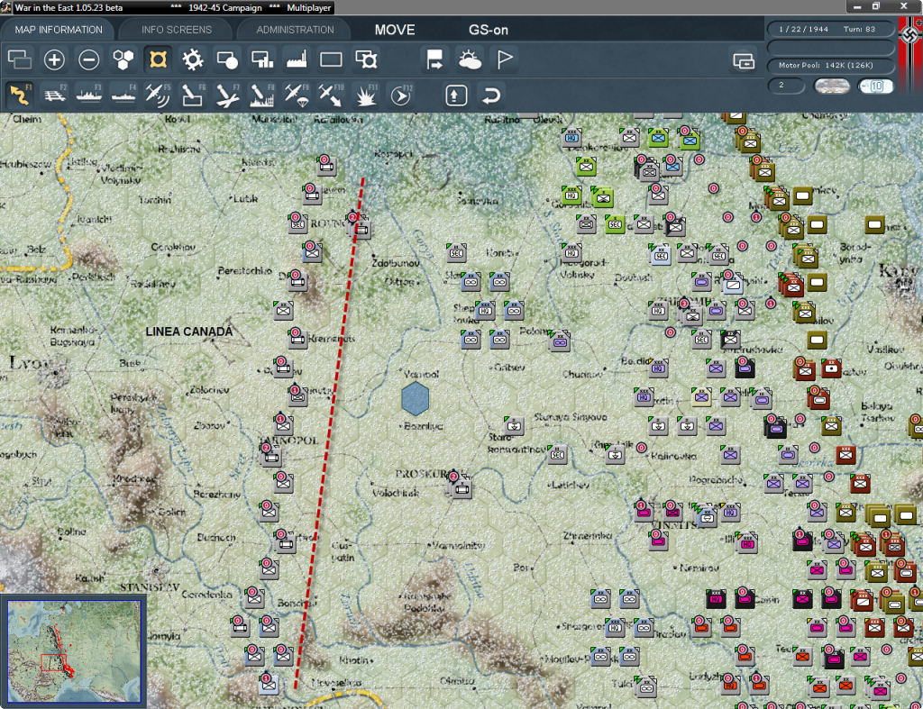Image resolution: width=923 pixels, height=709 pixels.
Task: Click the LINEA CANADA map label
Action: [189, 332]
